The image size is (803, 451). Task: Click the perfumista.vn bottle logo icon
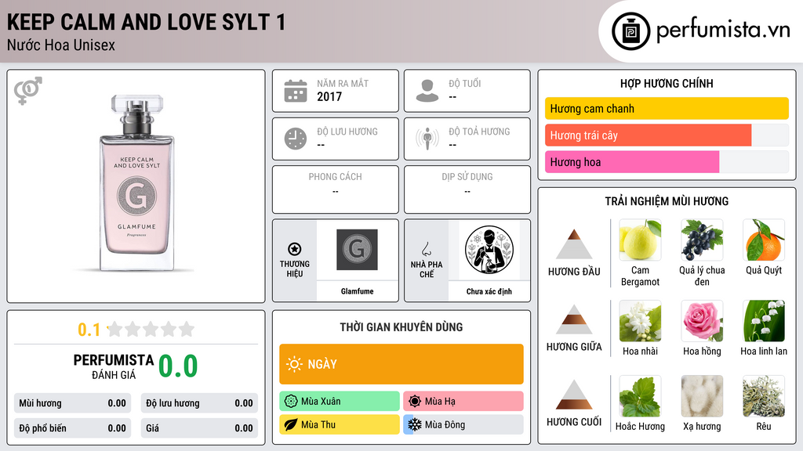pyautogui.click(x=630, y=31)
